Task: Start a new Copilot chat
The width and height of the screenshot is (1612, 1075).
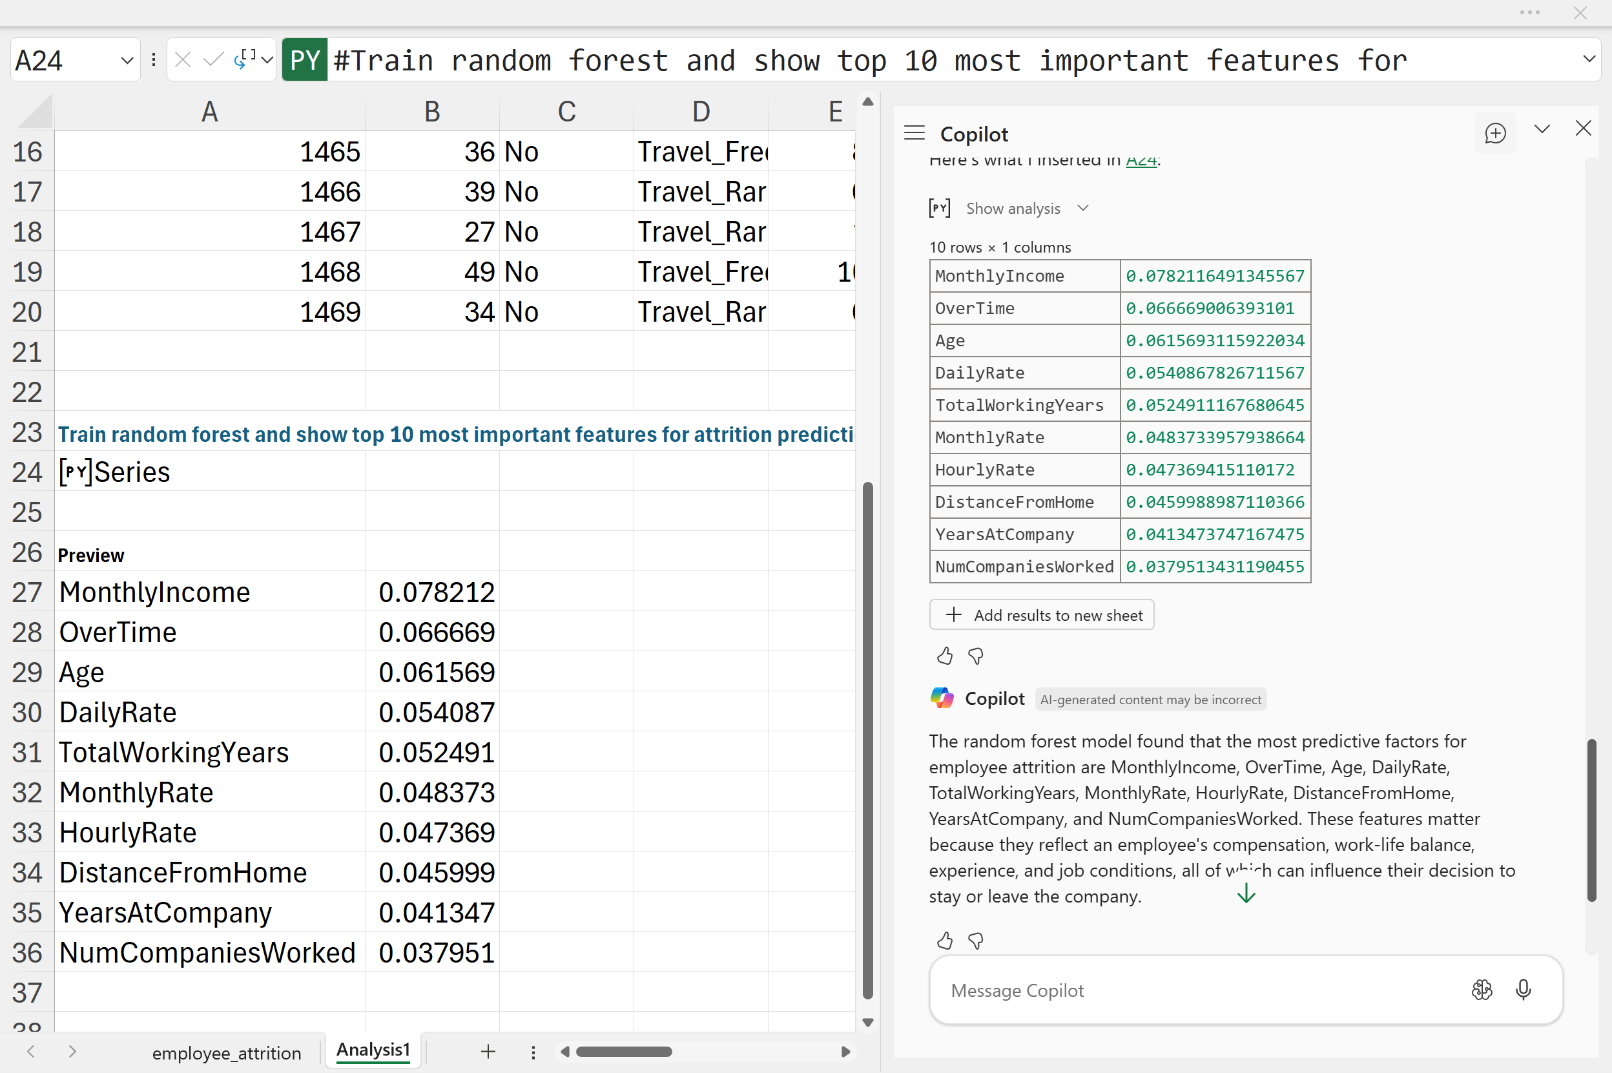Action: 1495,133
